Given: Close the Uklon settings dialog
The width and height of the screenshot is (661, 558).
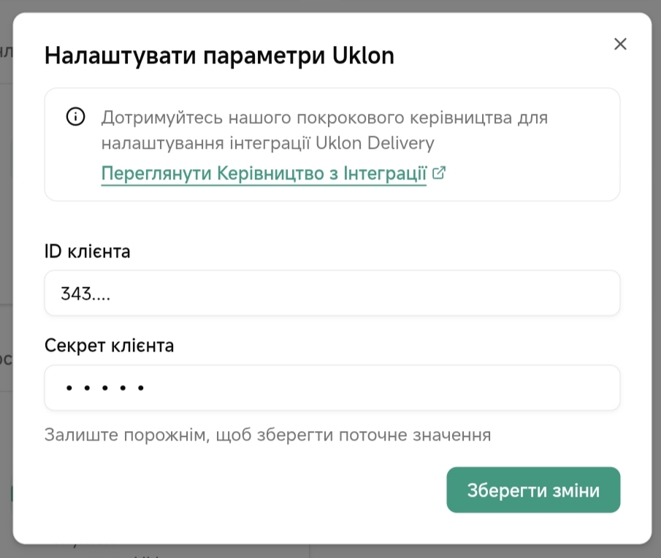Looking at the screenshot, I should [620, 44].
